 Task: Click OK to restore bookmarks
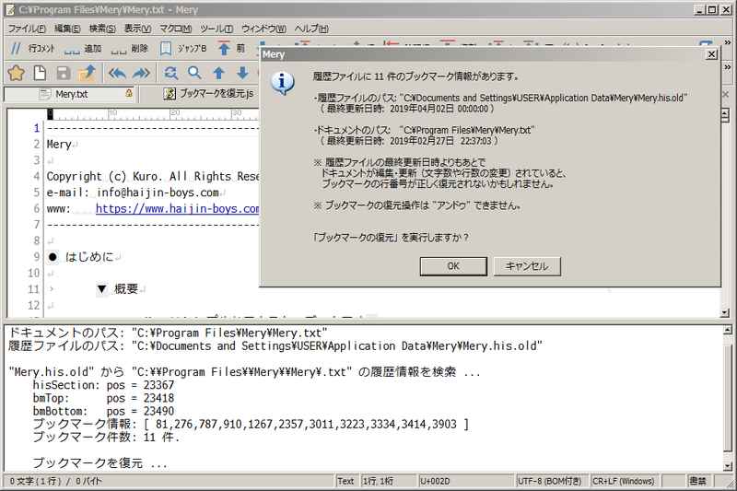(453, 266)
